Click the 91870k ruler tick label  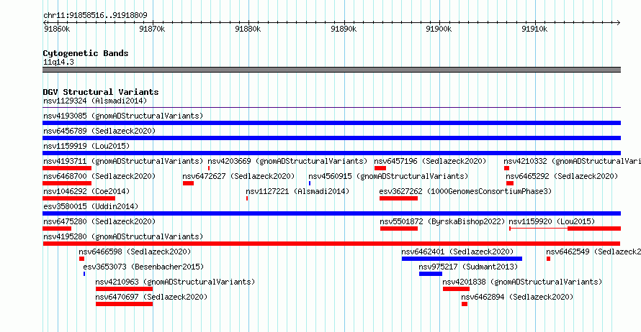[x=152, y=29]
